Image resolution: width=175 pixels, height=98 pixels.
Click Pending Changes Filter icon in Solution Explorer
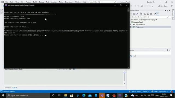click(141, 14)
